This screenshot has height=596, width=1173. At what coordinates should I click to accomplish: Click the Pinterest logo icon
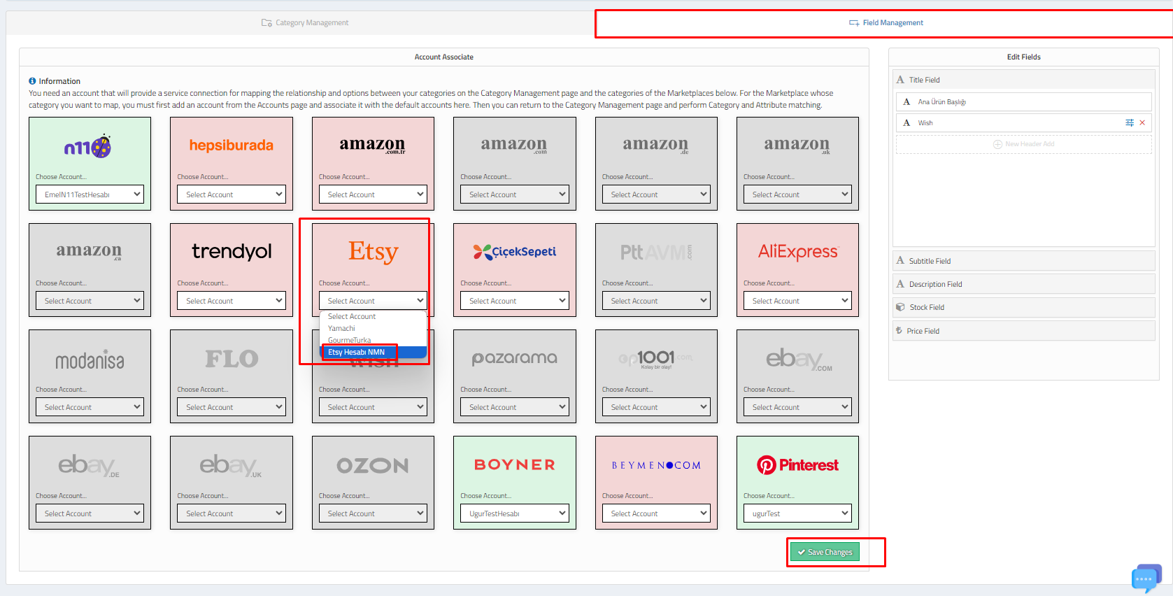[767, 465]
